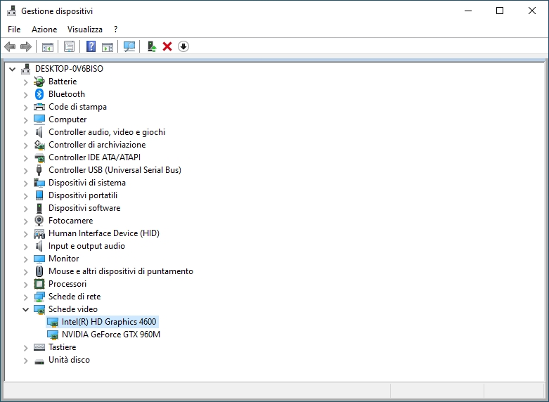Open the Azione menu

[x=44, y=30]
